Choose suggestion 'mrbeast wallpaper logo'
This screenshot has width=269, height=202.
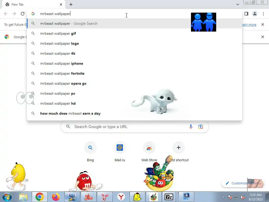click(134, 43)
